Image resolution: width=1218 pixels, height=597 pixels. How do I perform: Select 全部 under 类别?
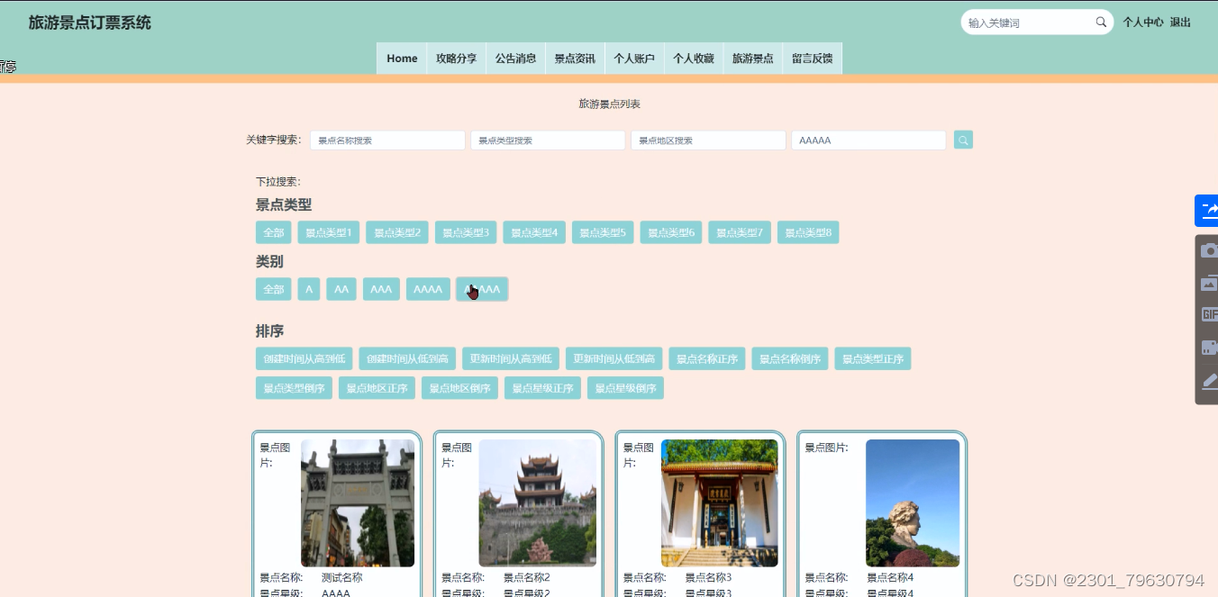tap(274, 289)
